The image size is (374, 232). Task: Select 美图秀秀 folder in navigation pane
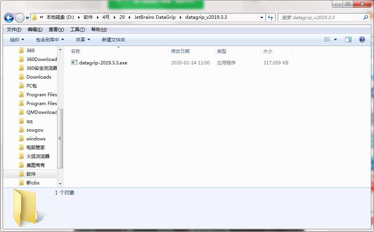tap(35, 165)
